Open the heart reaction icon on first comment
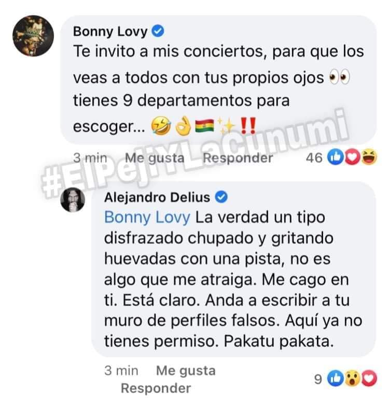The width and height of the screenshot is (389, 405). (x=353, y=157)
